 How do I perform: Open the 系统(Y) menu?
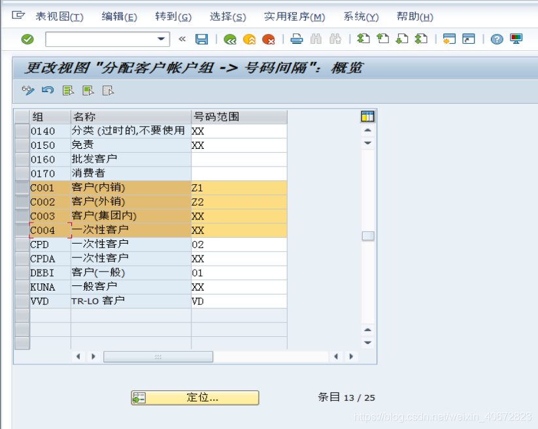click(361, 16)
